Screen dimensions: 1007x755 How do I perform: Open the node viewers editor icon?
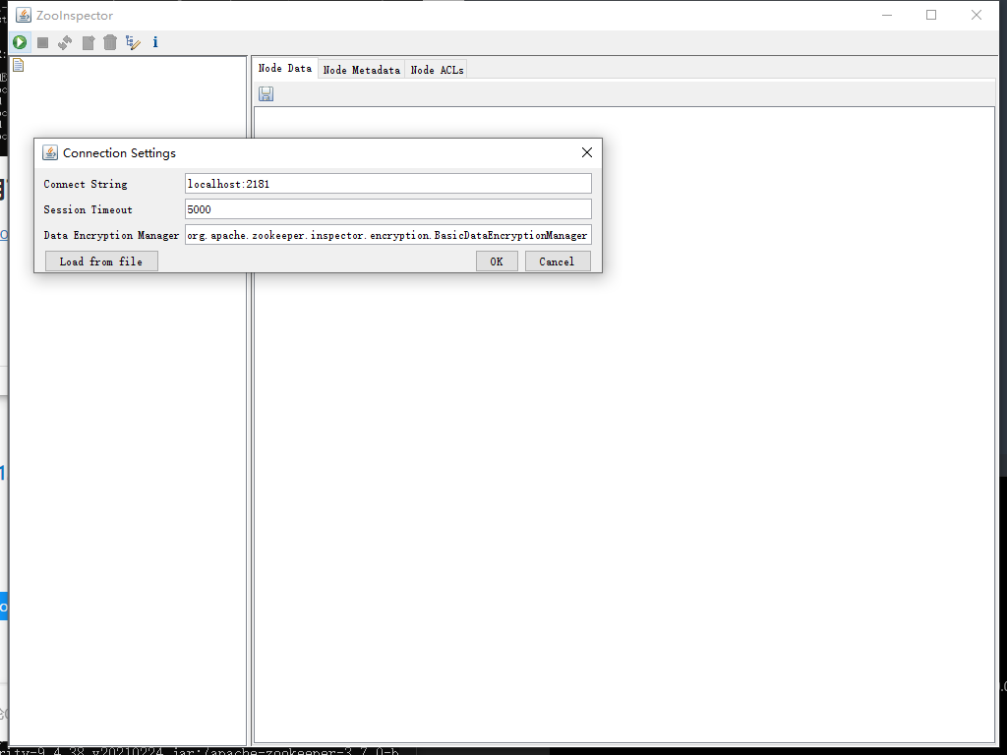pos(133,42)
